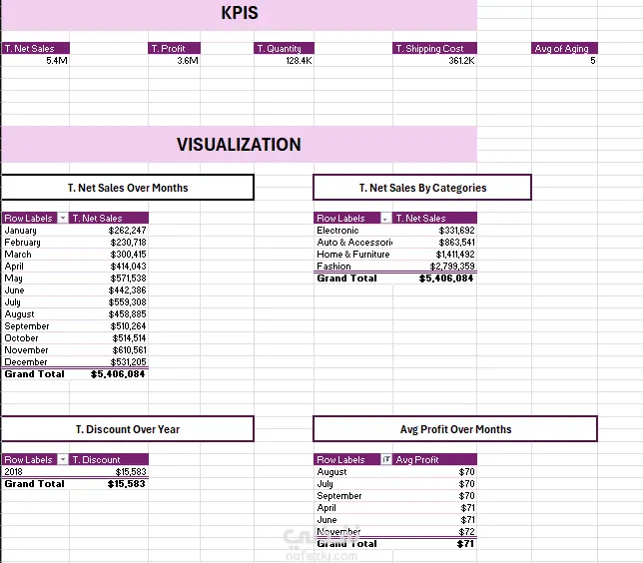Select the $514,514 cell

tap(109, 337)
